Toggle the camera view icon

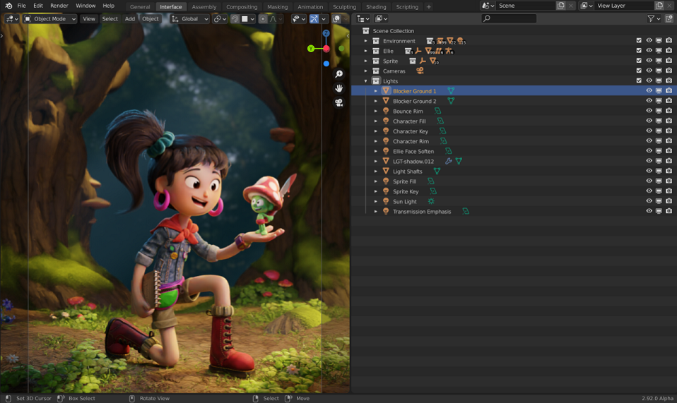click(x=339, y=102)
